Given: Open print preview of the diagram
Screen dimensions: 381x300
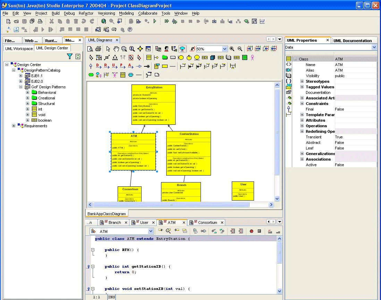Looking at the screenshot, I should point(90,49).
